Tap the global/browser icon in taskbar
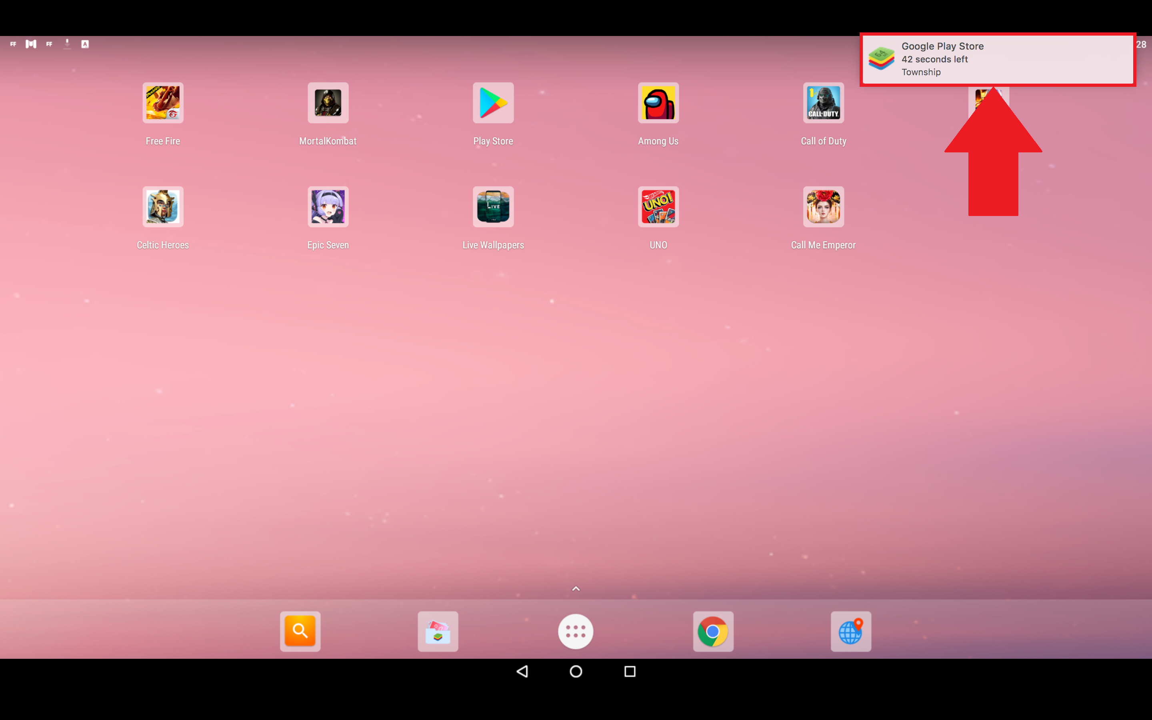Viewport: 1152px width, 720px height. (851, 631)
